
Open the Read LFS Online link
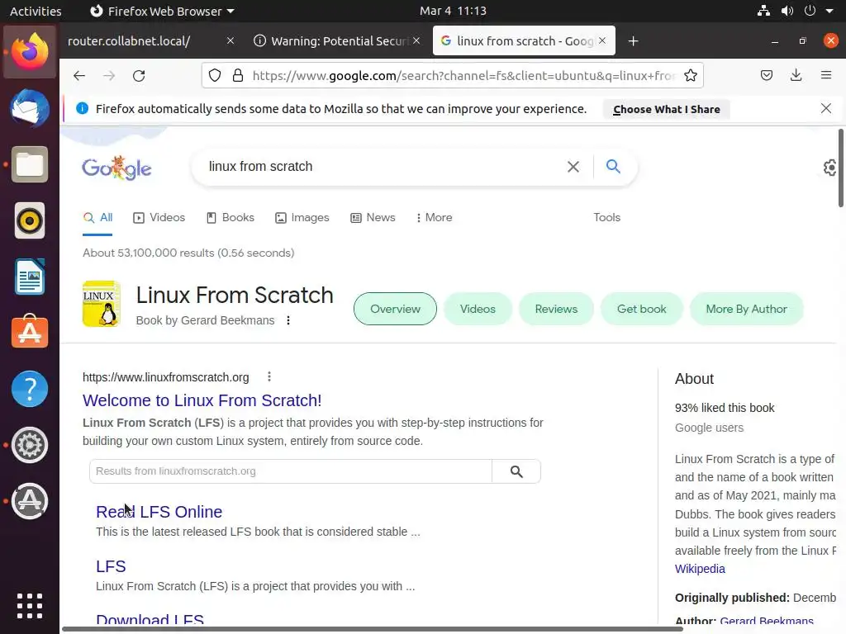pos(159,512)
